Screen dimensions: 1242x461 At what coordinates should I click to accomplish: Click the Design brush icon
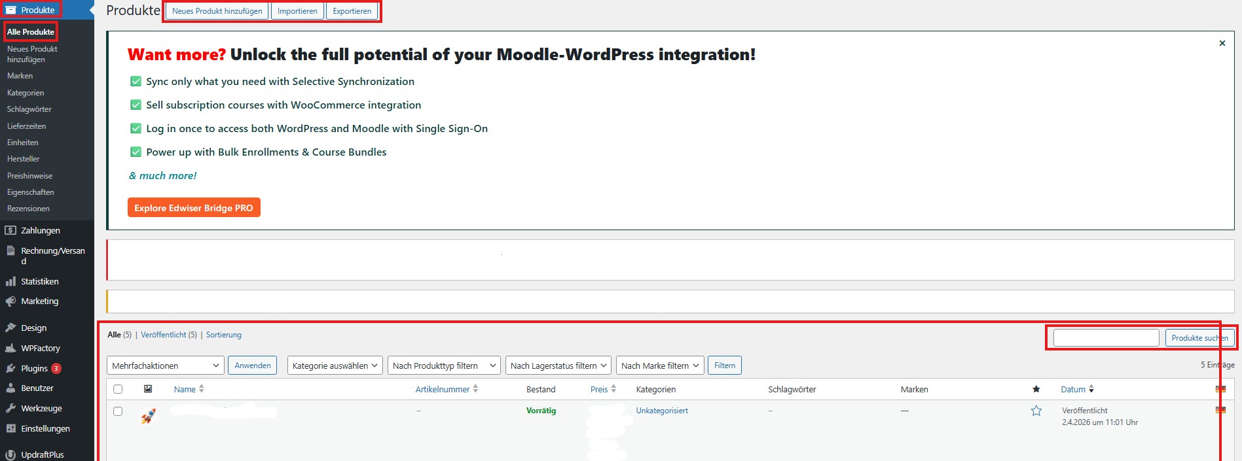point(10,328)
